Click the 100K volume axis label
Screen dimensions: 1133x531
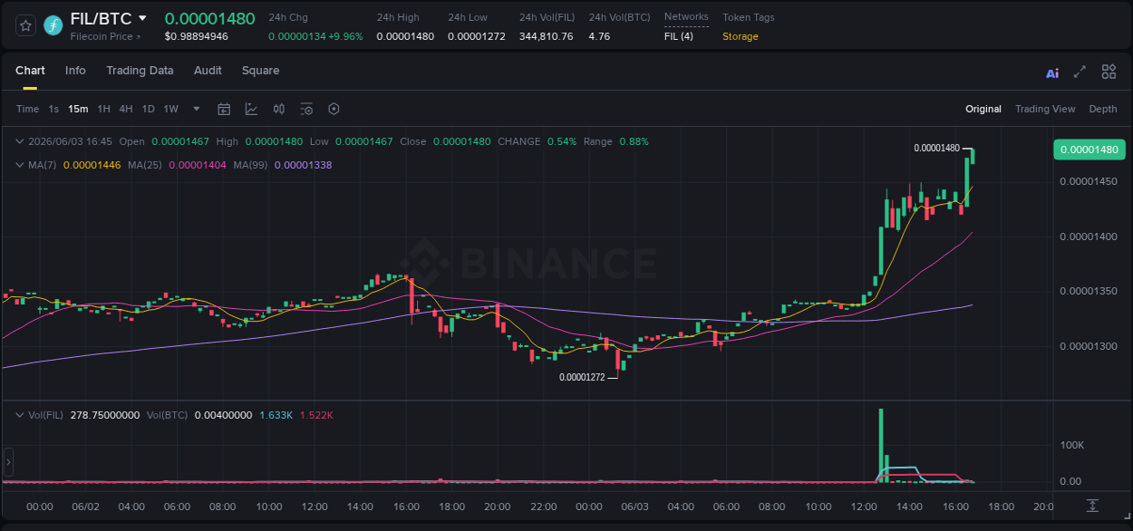point(1073,445)
